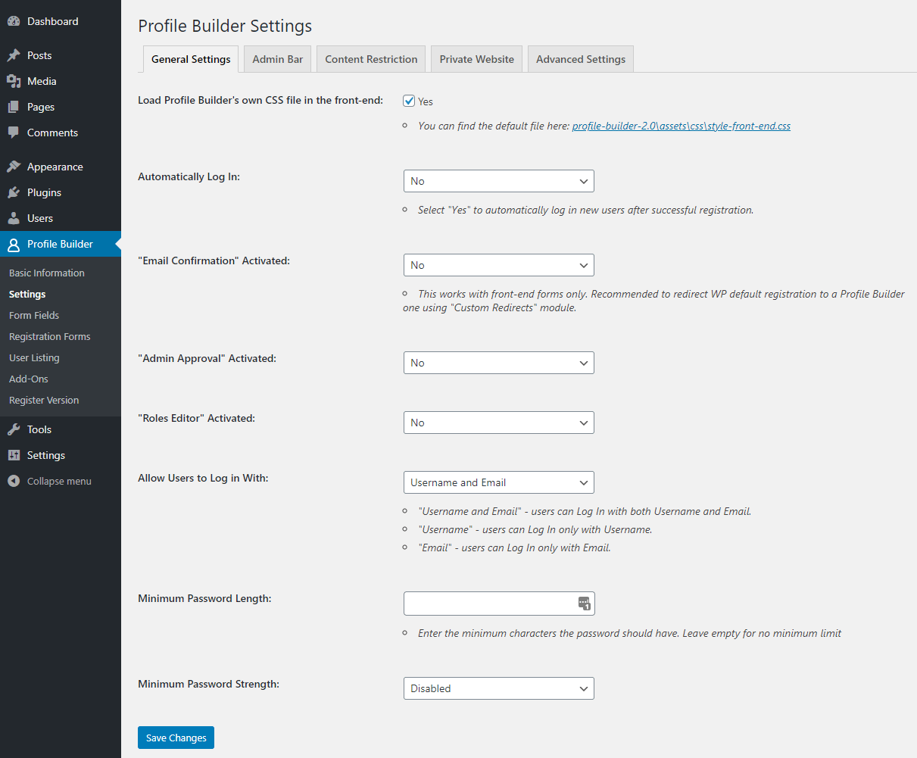Click the Profile Builder Settings heading
Screen dimensions: 917x758
click(225, 26)
